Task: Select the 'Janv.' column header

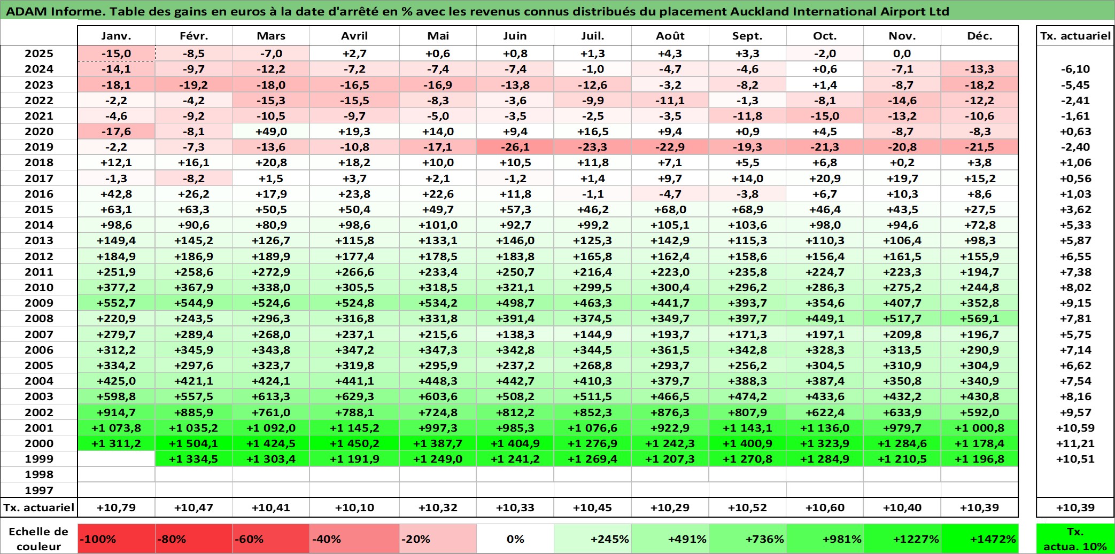Action: pos(117,36)
